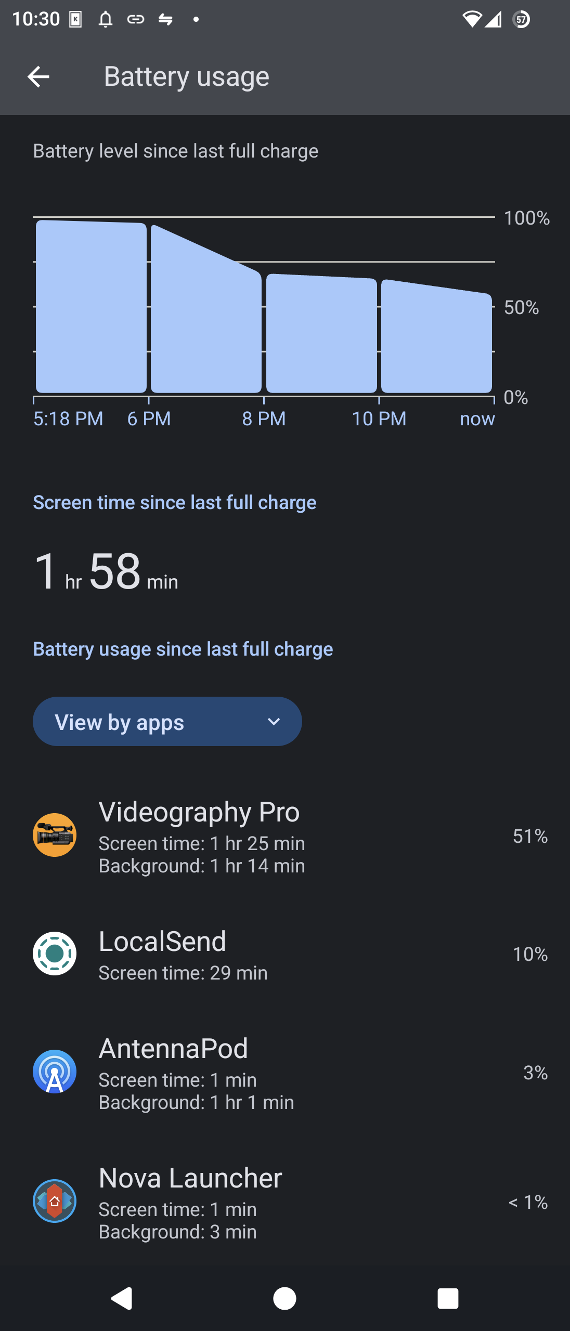Image resolution: width=570 pixels, height=1331 pixels.
Task: Select the 10 PM to now chart bar
Action: click(x=437, y=336)
